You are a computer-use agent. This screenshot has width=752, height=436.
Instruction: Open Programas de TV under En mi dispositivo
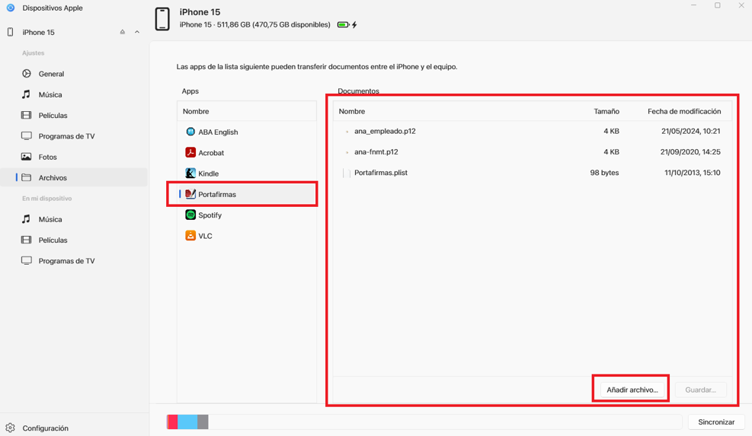tap(75, 261)
